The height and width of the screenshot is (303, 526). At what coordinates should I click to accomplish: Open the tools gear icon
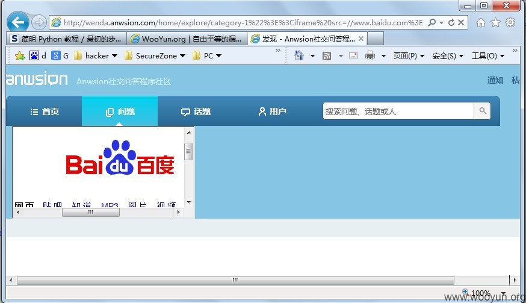click(510, 22)
